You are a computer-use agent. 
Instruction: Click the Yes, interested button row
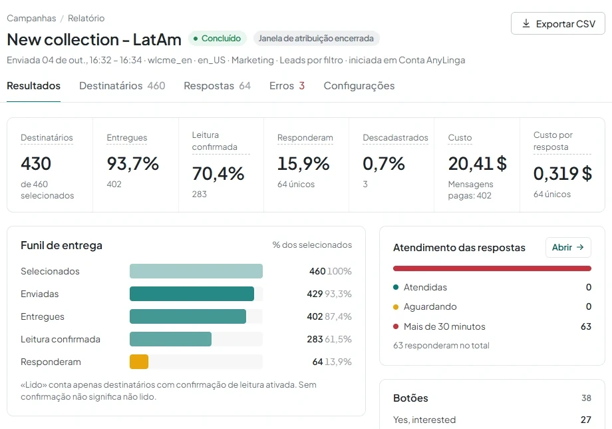tap(492, 420)
